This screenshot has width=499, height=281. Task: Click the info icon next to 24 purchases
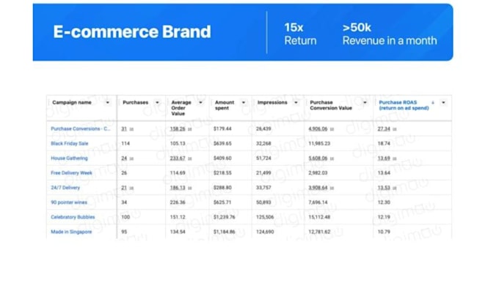[x=131, y=158]
